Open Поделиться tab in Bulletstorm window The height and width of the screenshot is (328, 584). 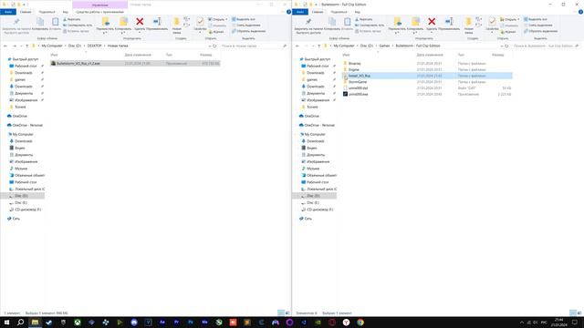click(x=339, y=12)
